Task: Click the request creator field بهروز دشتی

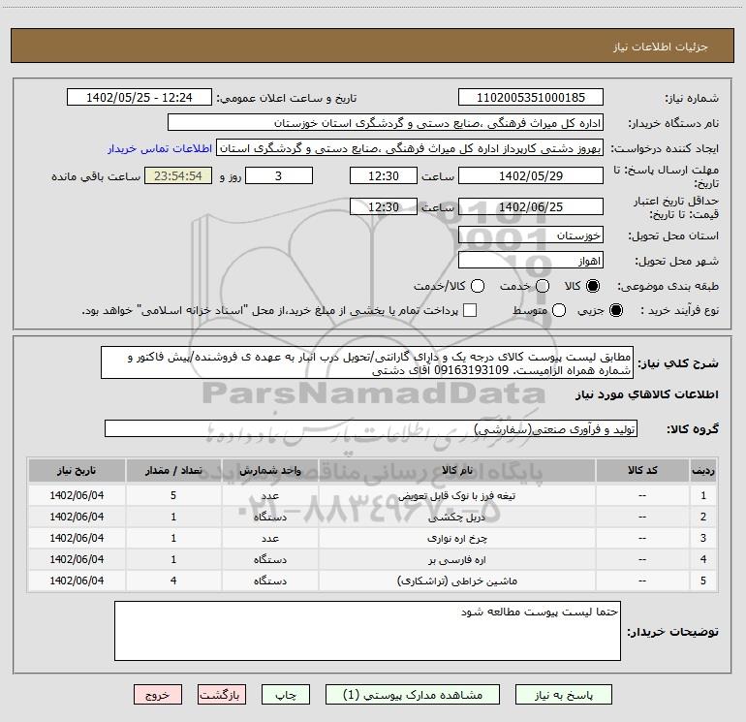Action: tap(410, 148)
